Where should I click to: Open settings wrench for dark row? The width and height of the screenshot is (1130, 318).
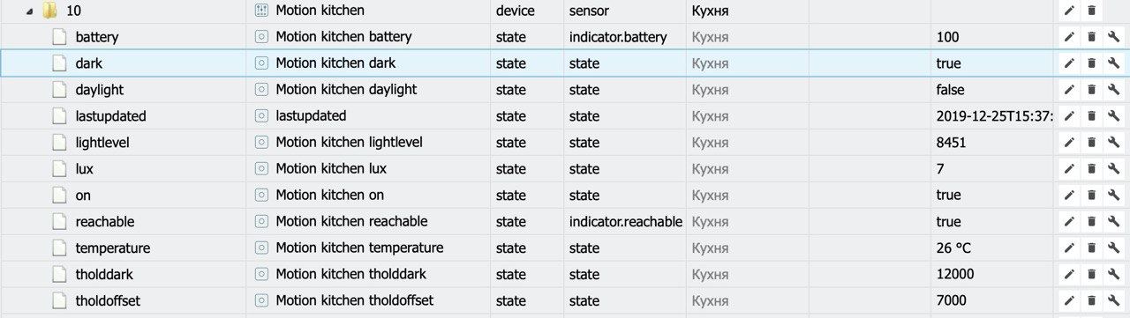pyautogui.click(x=1113, y=63)
